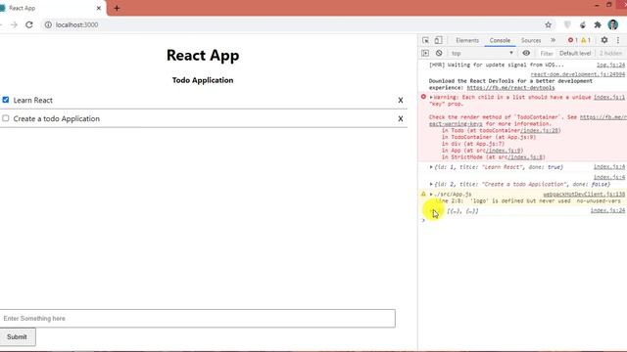Select the inspect element picker icon
627x352 pixels.
[x=425, y=40]
